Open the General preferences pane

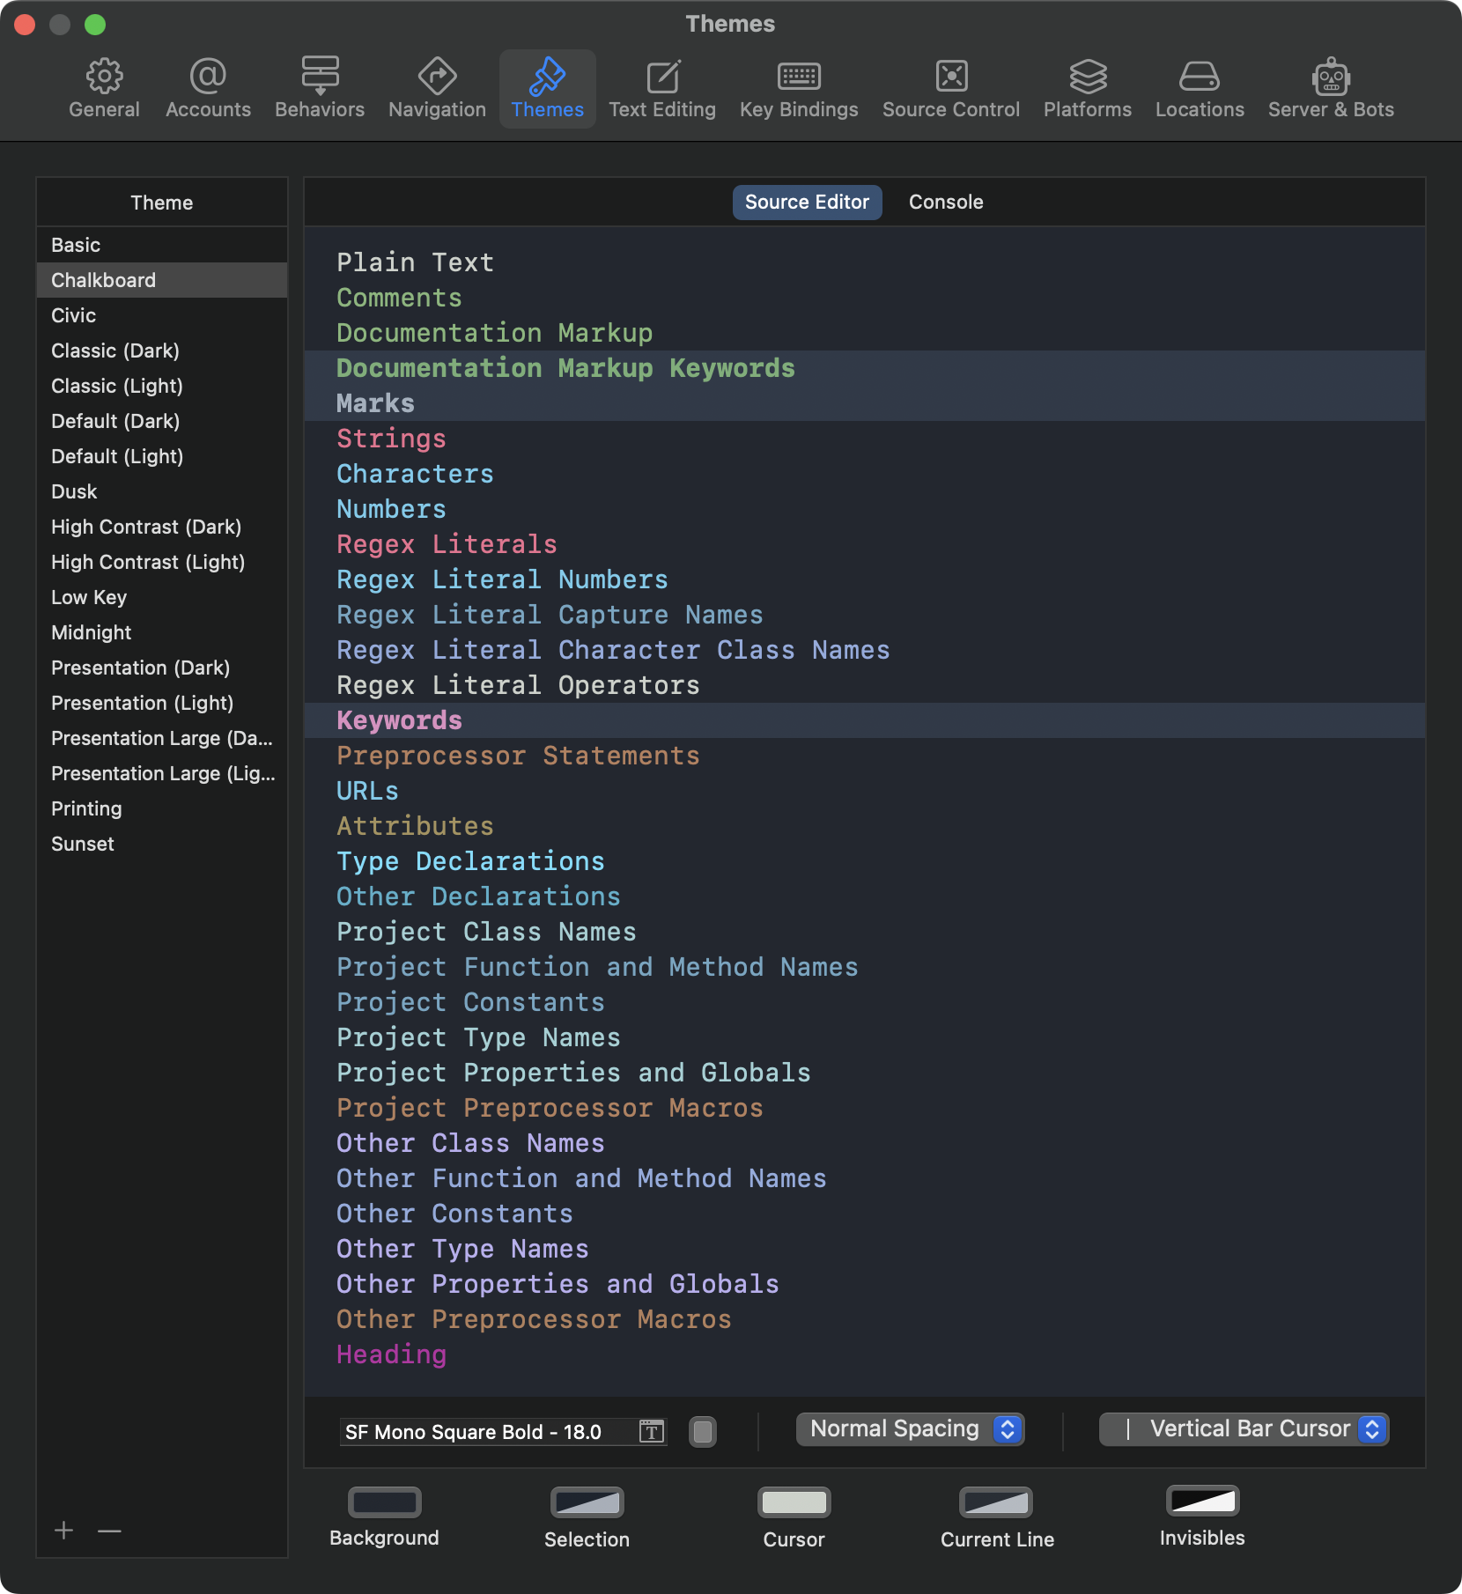[x=104, y=89]
